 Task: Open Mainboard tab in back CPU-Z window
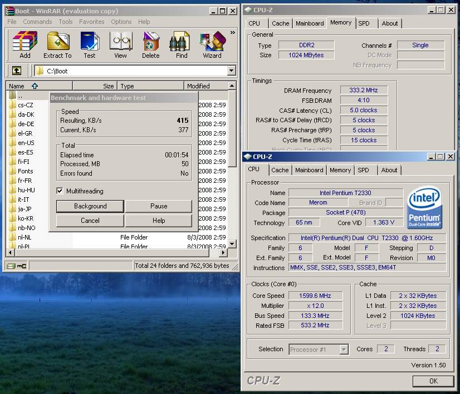point(310,23)
